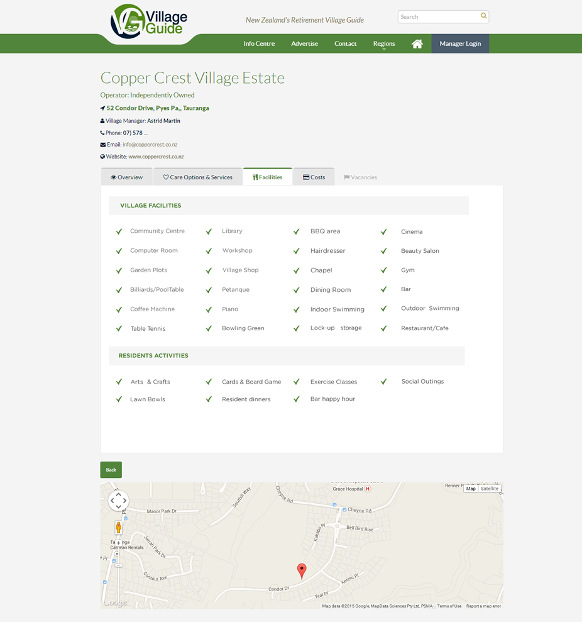Toggle the checkmark beside Gym

[384, 270]
